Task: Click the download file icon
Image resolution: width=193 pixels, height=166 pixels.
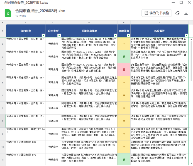Action: click(x=186, y=13)
